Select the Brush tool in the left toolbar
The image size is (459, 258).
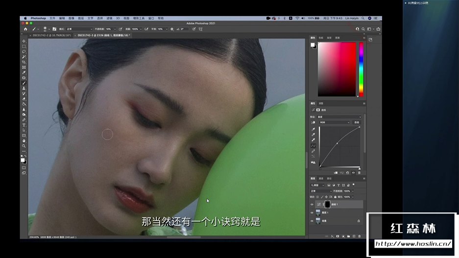point(24,83)
